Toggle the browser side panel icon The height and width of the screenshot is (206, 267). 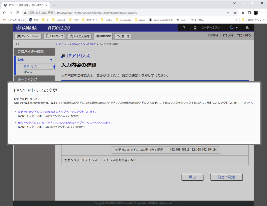(249, 13)
